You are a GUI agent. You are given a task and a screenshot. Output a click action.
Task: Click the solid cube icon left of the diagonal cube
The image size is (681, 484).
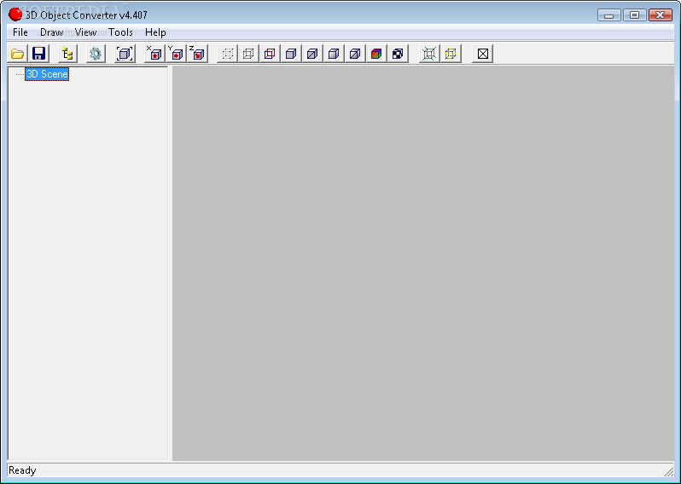point(291,54)
